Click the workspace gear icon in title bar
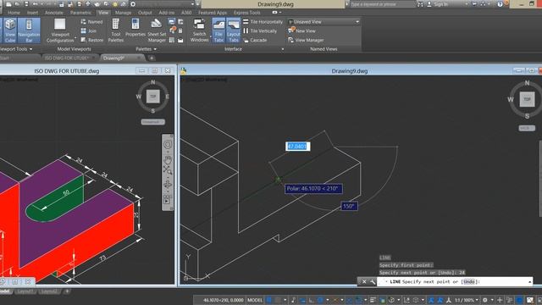542x305 pixels. tap(133, 4)
